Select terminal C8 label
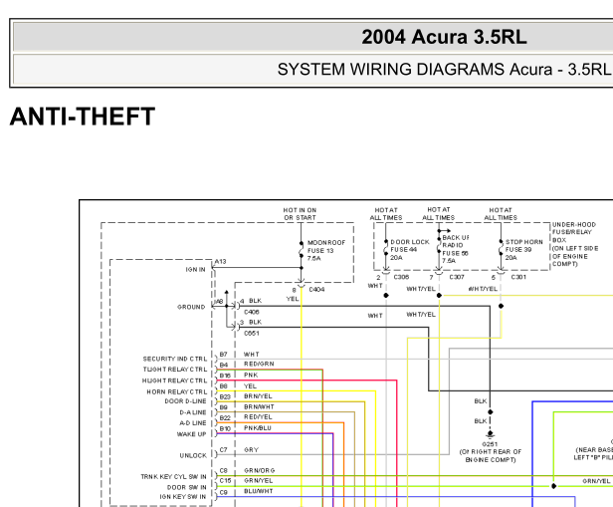The image size is (613, 507). coord(223,470)
